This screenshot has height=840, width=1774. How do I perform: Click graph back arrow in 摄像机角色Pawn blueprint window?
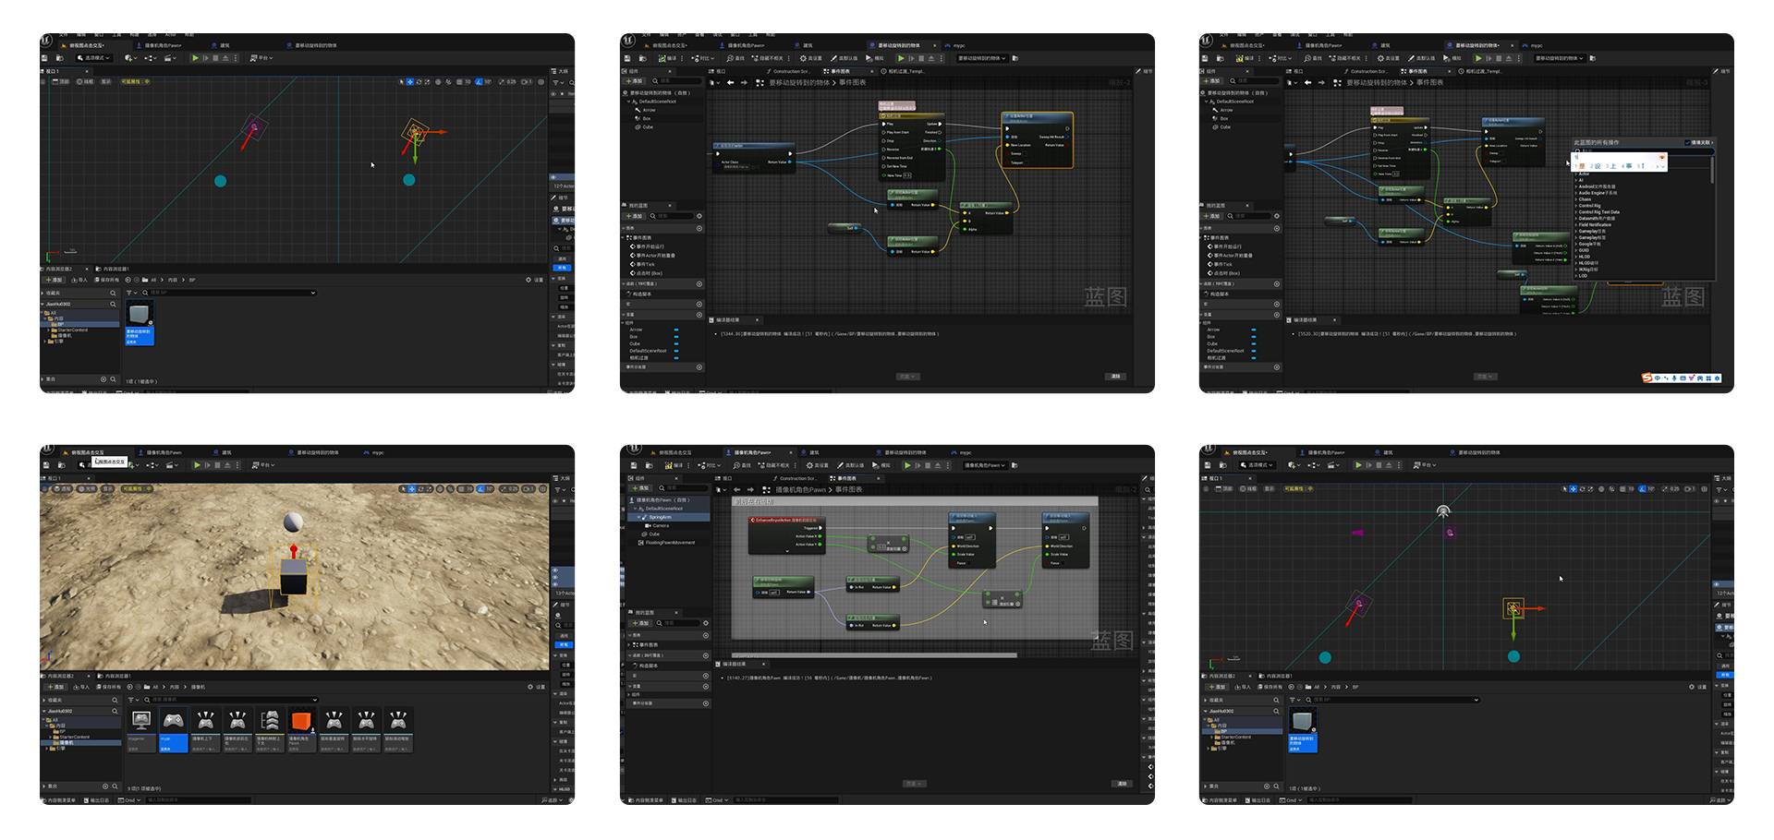click(737, 489)
